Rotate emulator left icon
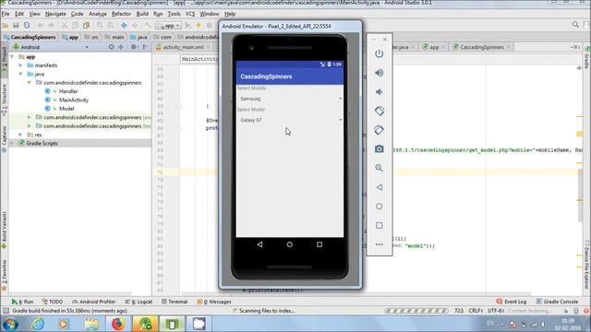591x332 pixels. click(380, 111)
